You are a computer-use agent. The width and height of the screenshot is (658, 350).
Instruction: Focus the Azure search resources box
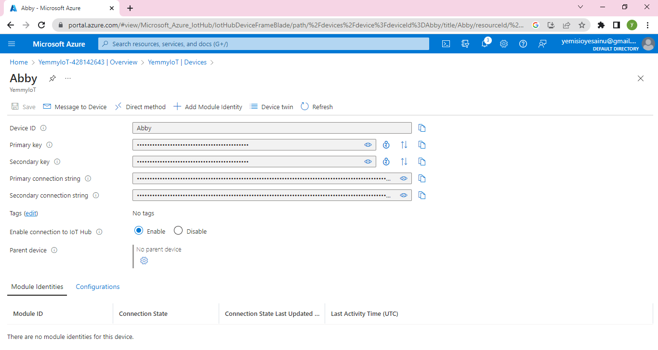tap(263, 44)
